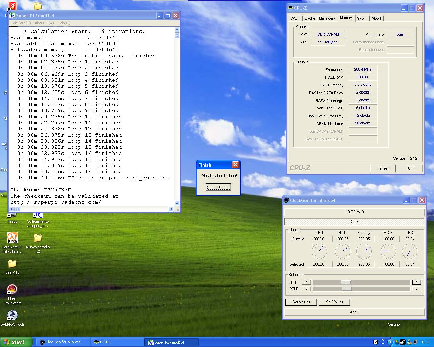Click OK in the CPU-Z window
Image resolution: width=434 pixels, height=347 pixels.
[410, 168]
